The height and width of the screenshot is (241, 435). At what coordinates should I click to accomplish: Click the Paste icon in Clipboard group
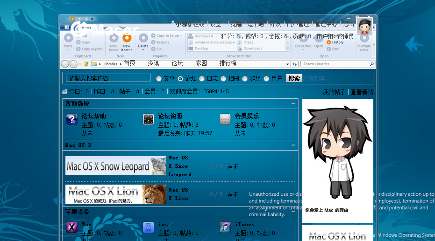68,38
